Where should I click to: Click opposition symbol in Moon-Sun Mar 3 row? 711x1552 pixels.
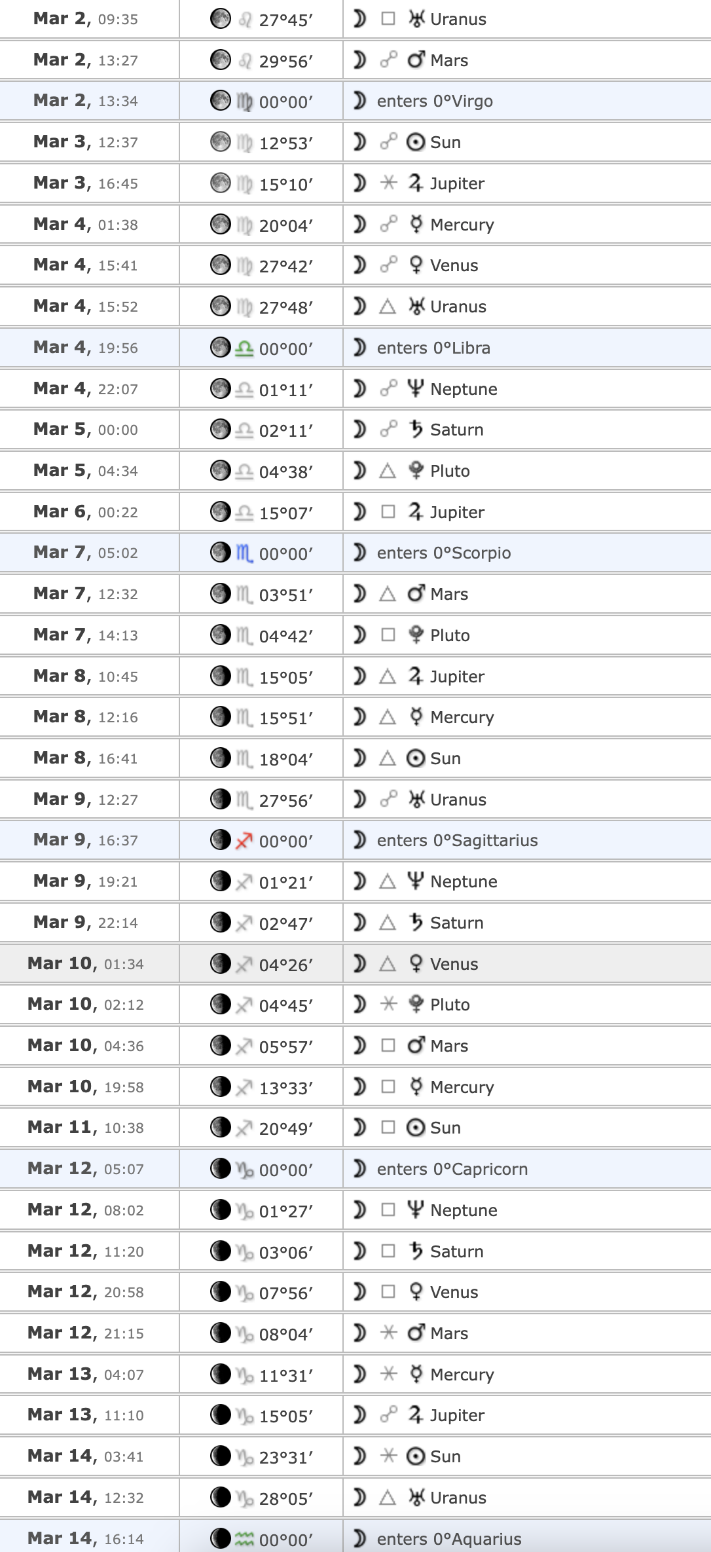coord(388,141)
